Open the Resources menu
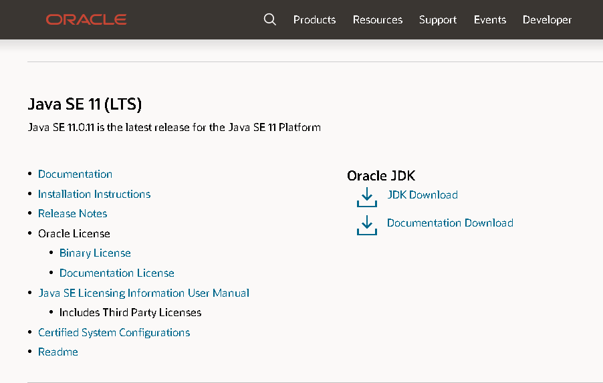 [x=378, y=19]
